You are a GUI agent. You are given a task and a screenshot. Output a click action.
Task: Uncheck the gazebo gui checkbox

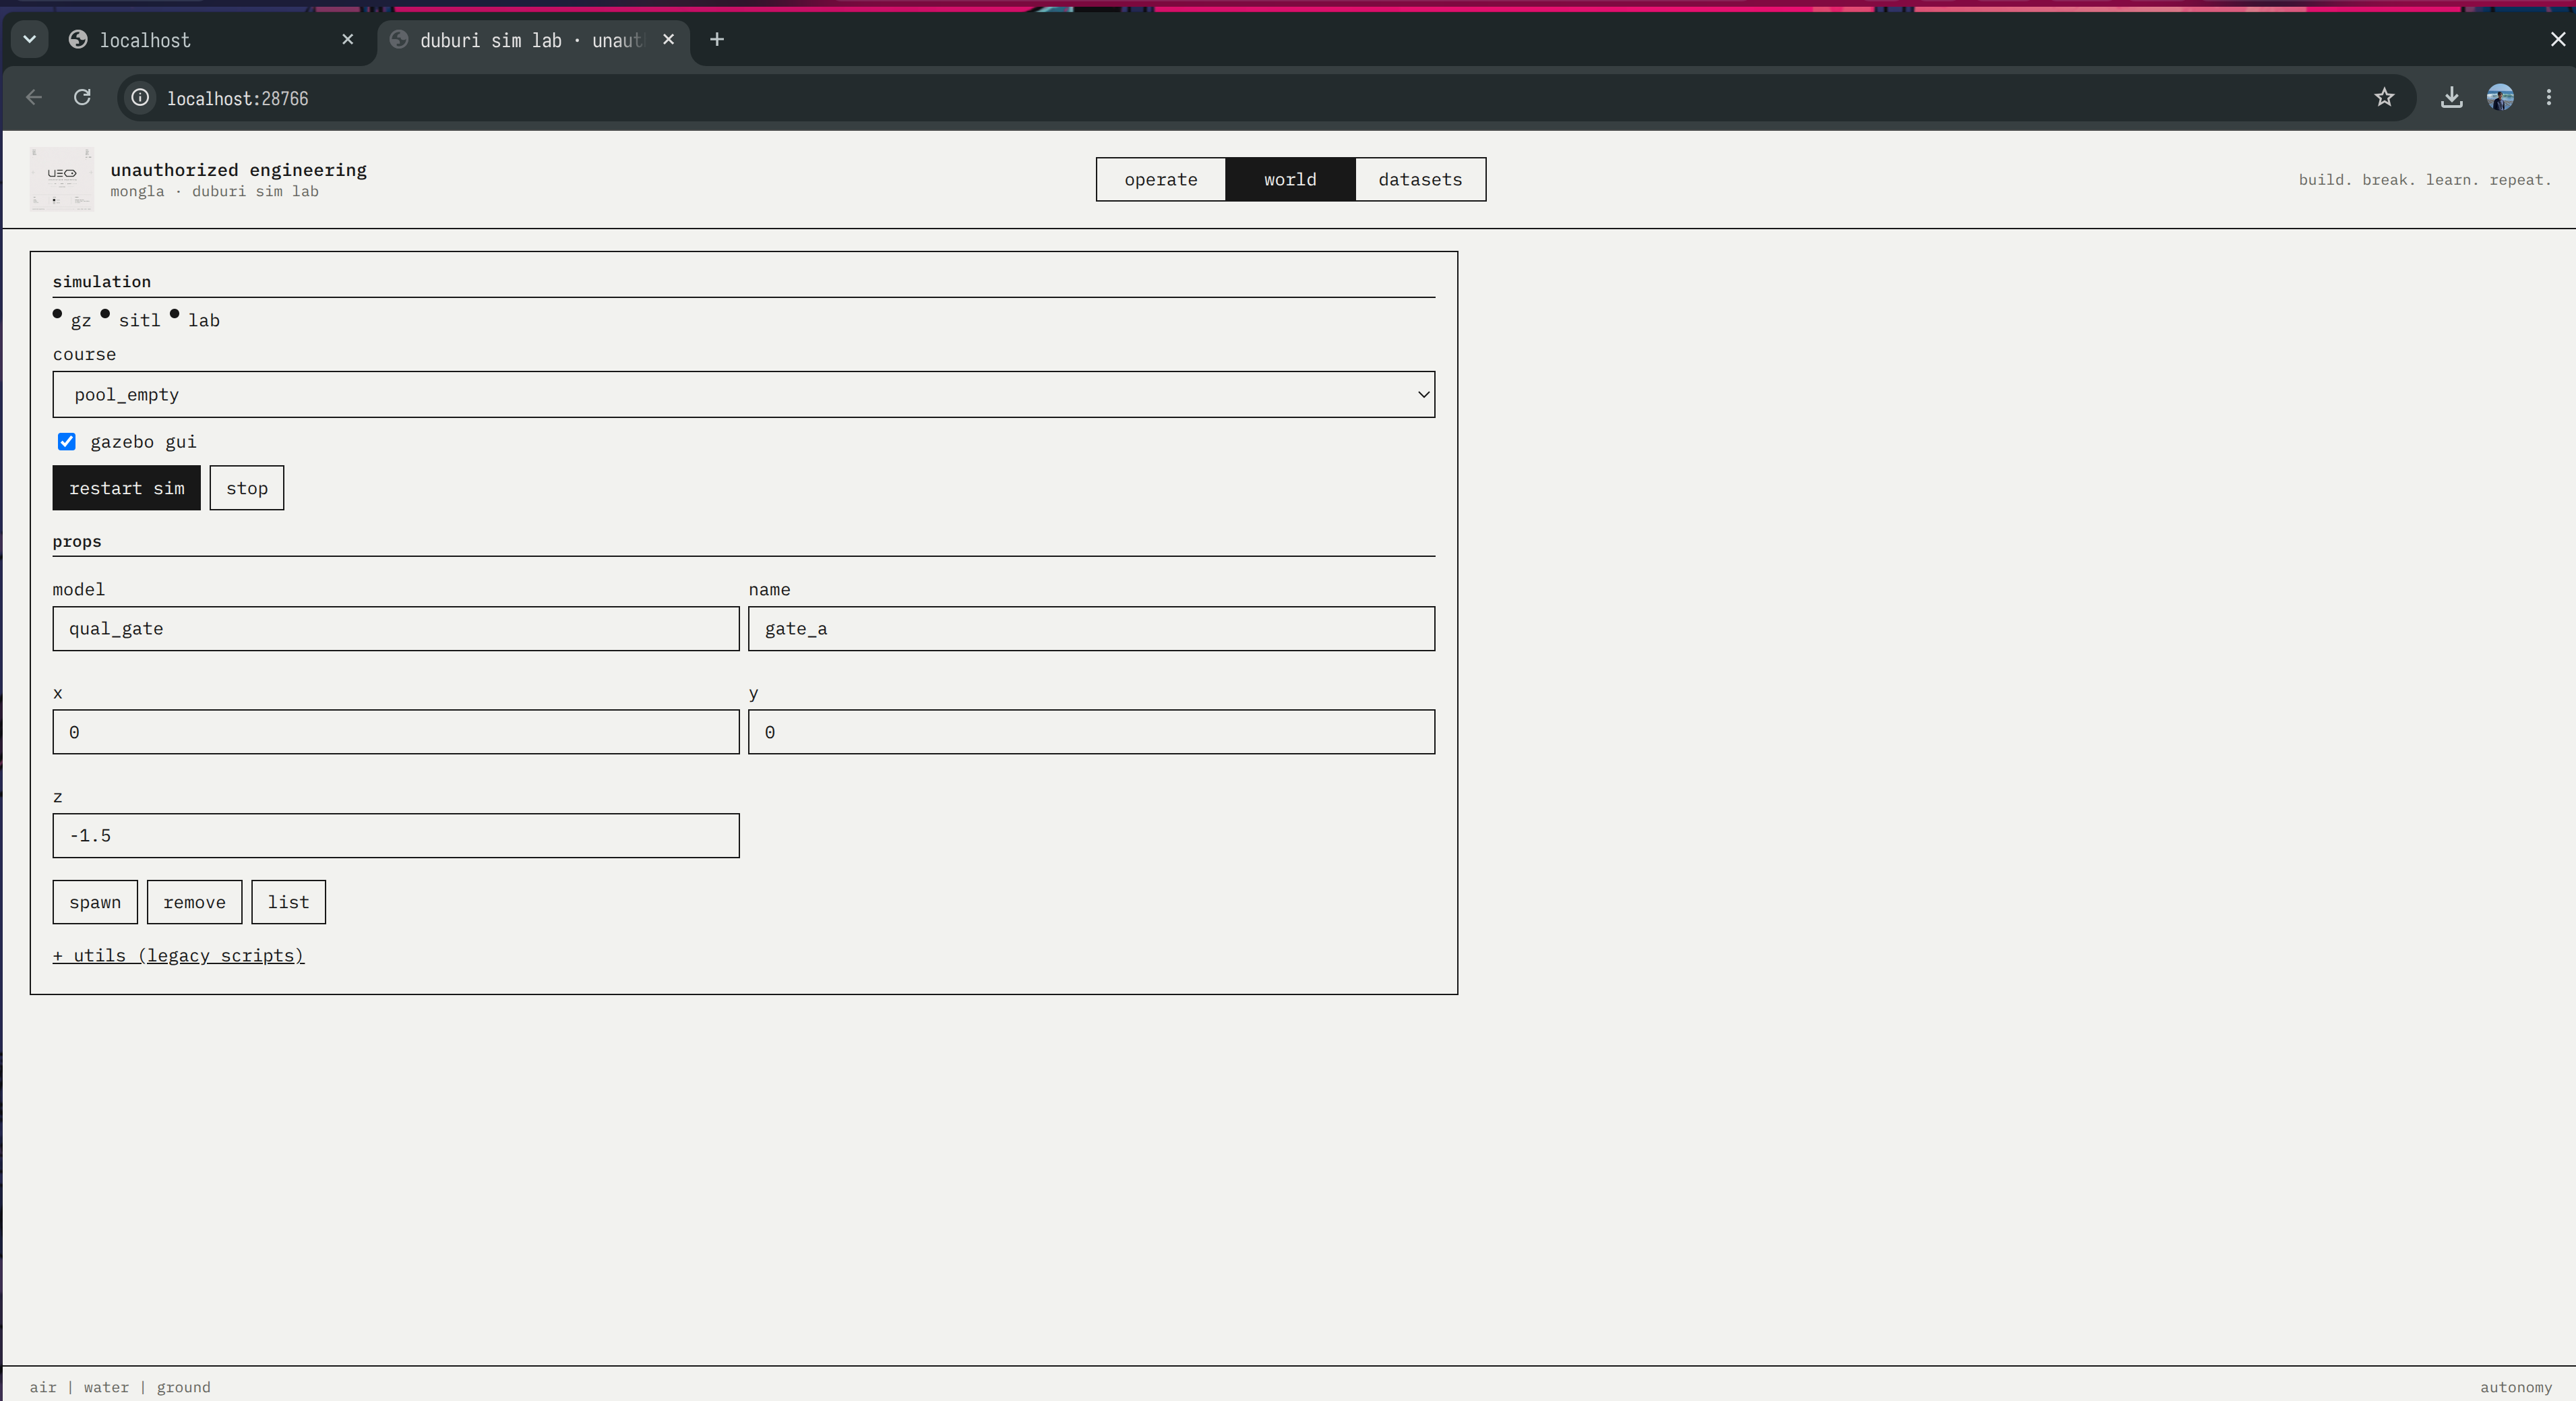tap(67, 441)
